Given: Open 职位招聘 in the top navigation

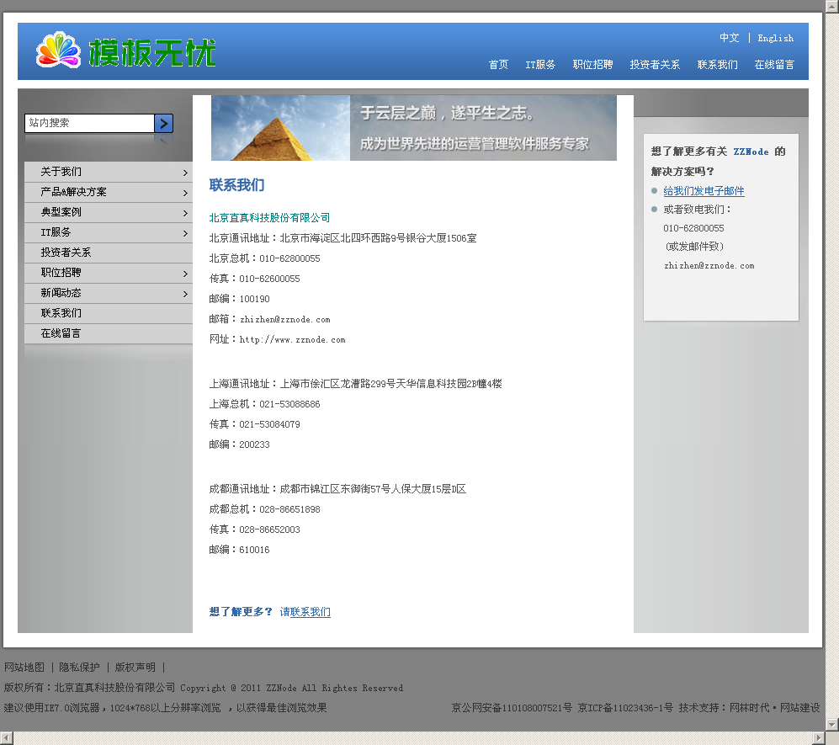Looking at the screenshot, I should (592, 65).
